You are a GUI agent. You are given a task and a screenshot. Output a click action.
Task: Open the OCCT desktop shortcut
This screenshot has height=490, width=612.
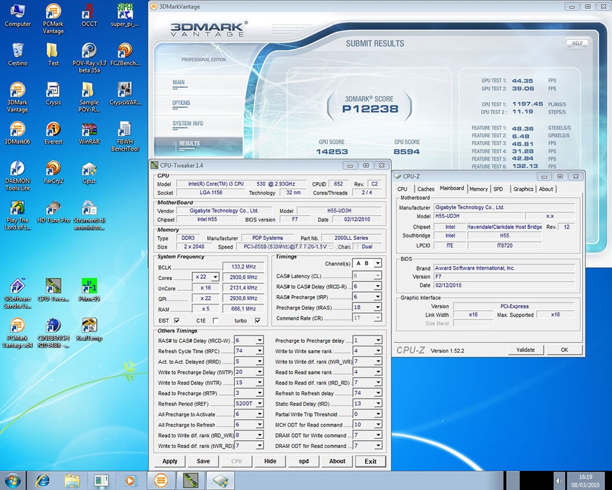89,15
